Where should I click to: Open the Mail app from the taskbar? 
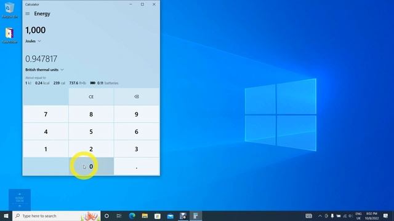pyautogui.click(x=171, y=215)
